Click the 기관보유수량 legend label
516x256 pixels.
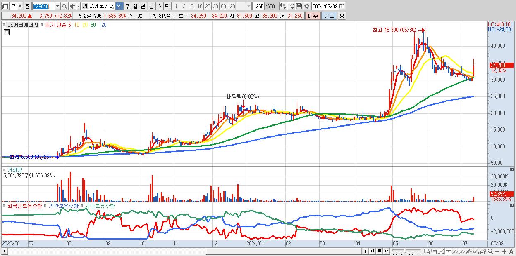[x=64, y=205]
